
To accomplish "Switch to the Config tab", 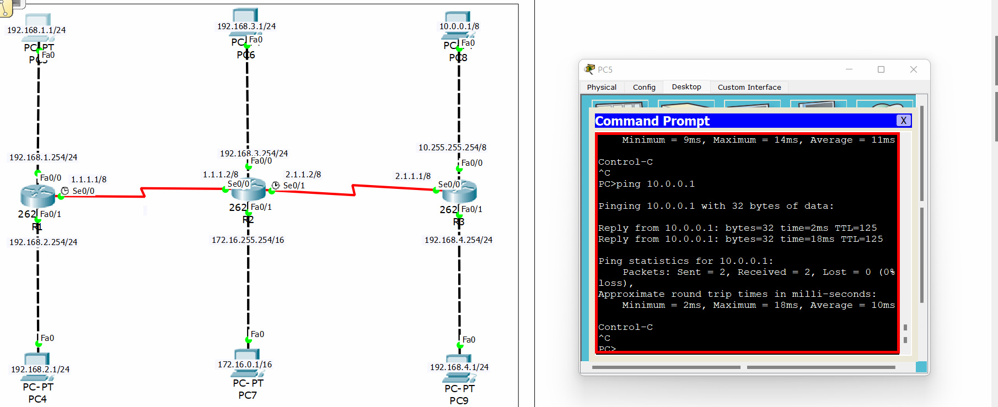I will click(644, 87).
